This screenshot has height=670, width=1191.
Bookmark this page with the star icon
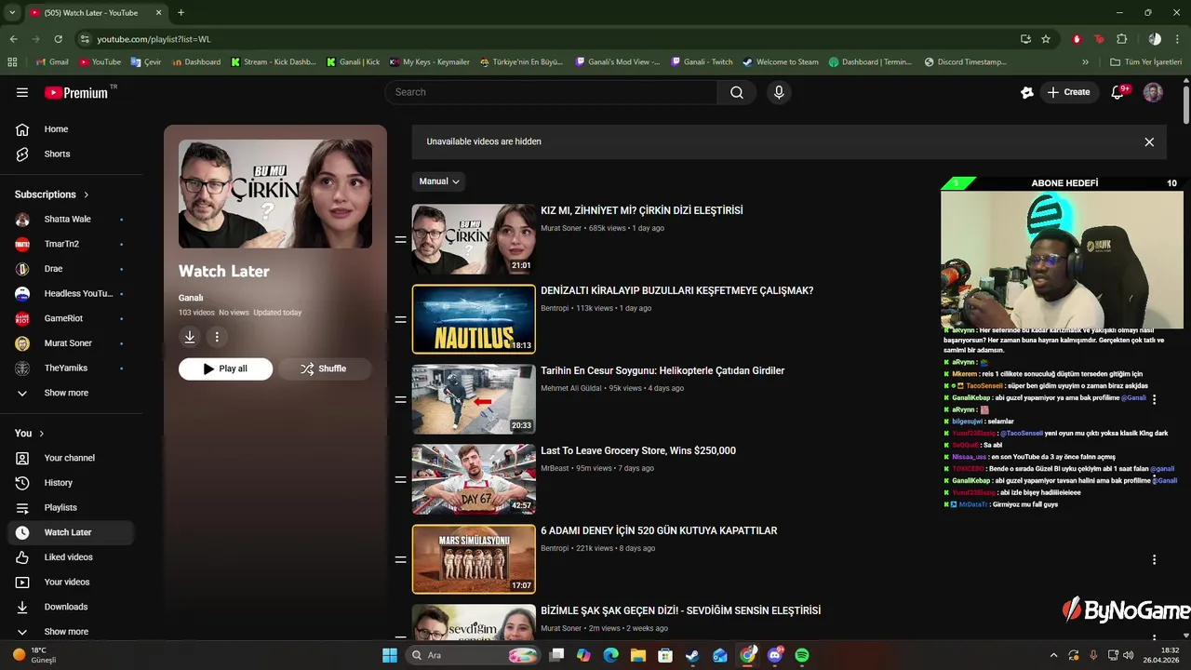pyautogui.click(x=1046, y=39)
